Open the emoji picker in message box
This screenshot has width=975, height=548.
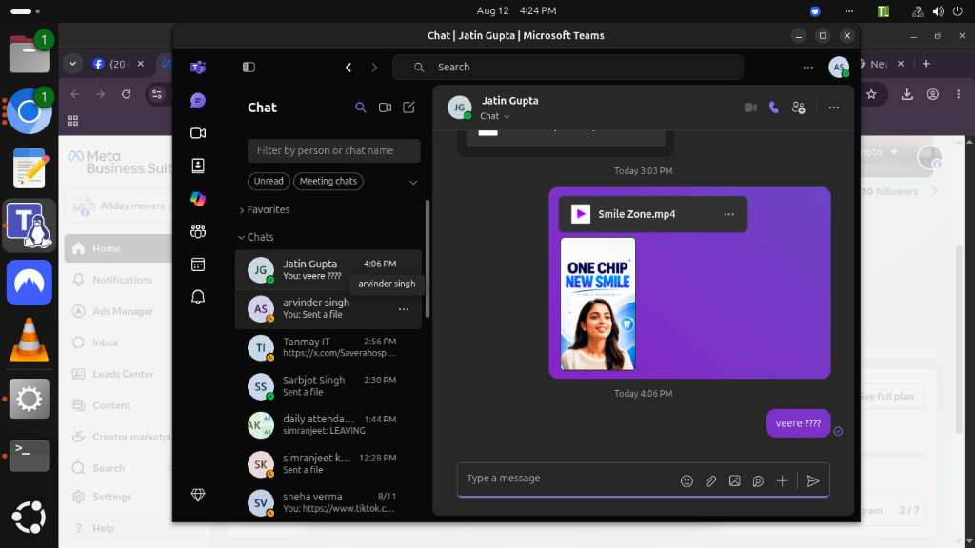686,480
